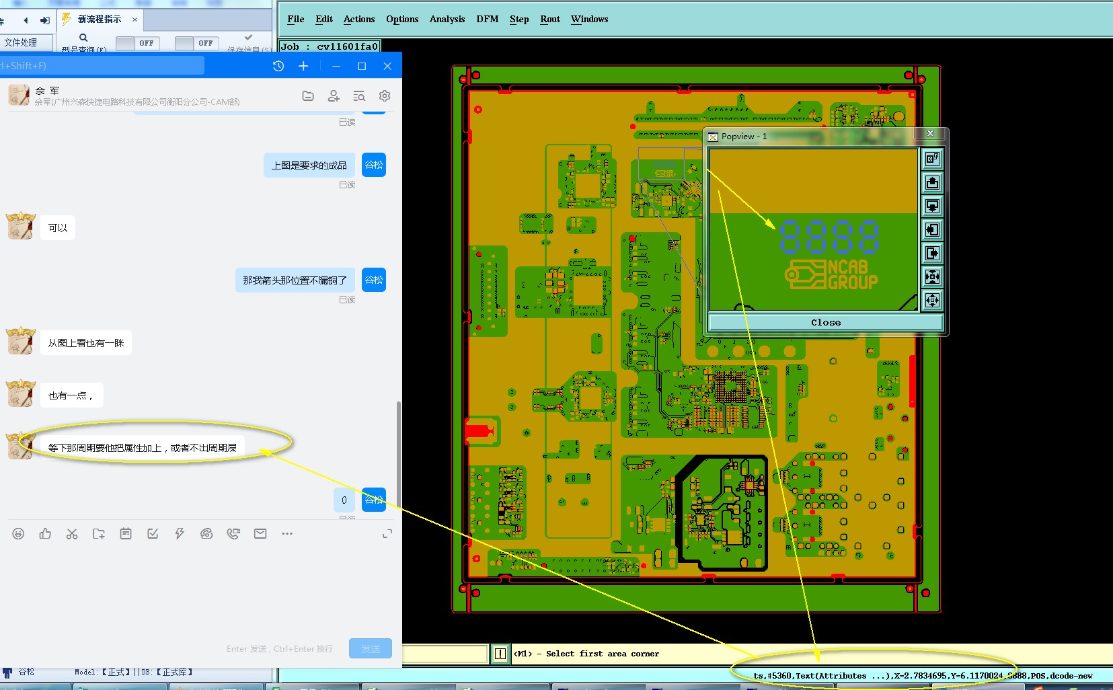Image resolution: width=1113 pixels, height=690 pixels.
Task: Click the dock/login arrow icon in top-left panel
Action: 45,20
